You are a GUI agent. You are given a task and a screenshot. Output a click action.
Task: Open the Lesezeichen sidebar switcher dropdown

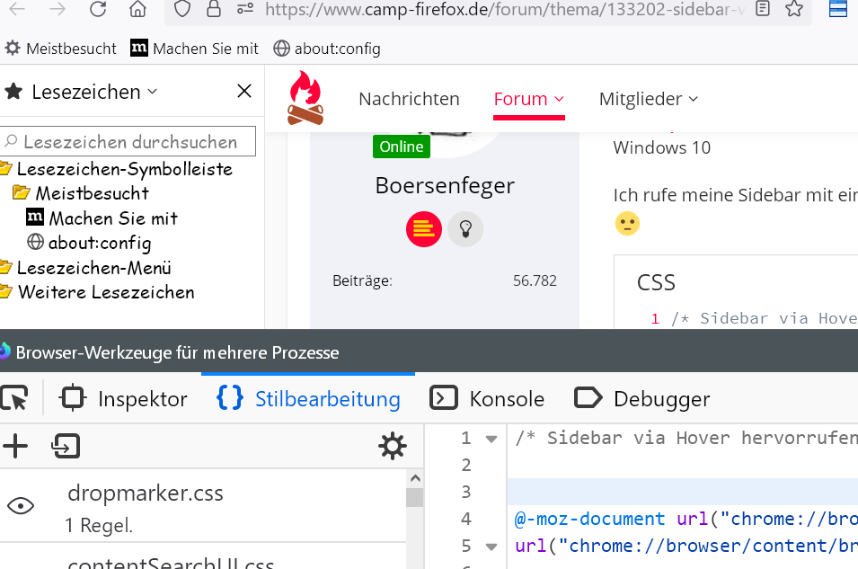tap(152, 92)
